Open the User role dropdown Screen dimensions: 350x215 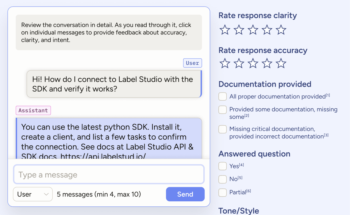click(x=33, y=194)
